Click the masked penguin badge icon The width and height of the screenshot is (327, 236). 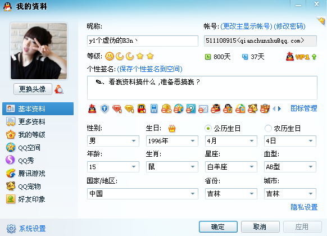(215, 108)
